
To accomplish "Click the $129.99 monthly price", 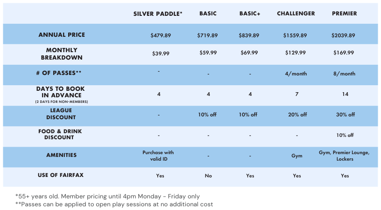I will (x=296, y=53).
